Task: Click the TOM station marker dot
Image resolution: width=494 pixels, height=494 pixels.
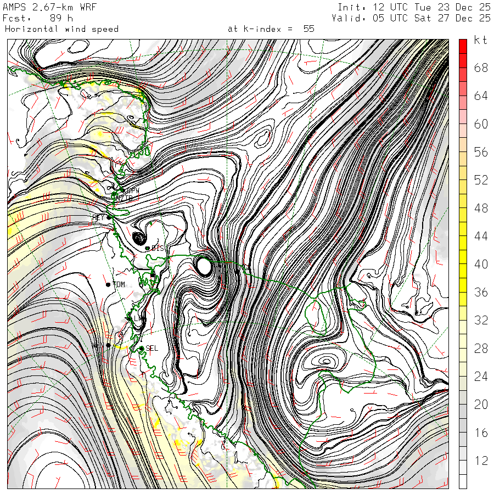Action: tap(108, 284)
